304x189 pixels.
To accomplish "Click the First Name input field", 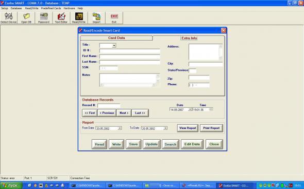I will tap(130, 56).
